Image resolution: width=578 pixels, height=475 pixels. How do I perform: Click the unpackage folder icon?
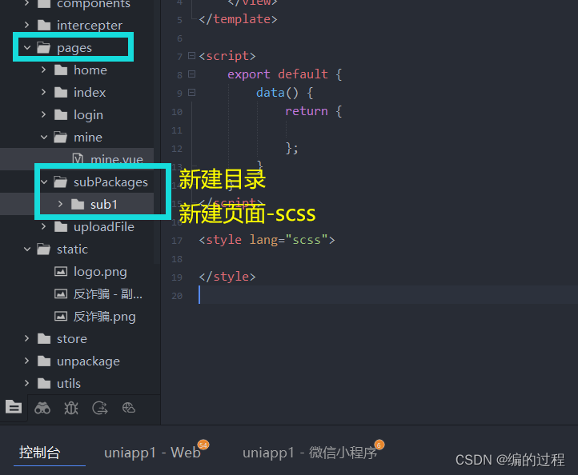coord(44,361)
